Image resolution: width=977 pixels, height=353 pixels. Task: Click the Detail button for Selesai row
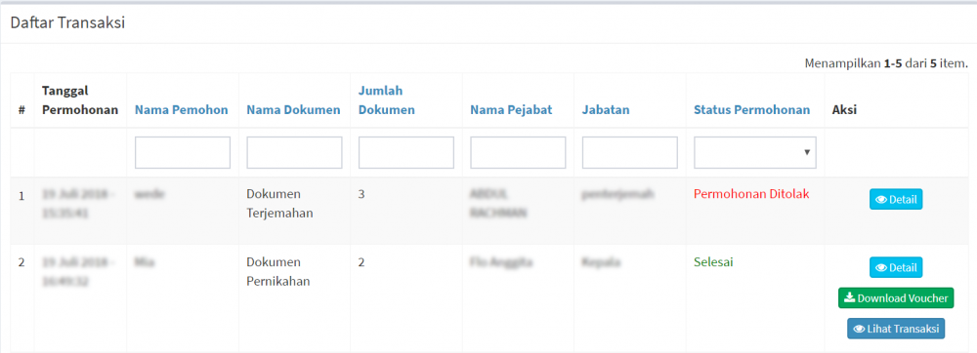pyautogui.click(x=896, y=267)
